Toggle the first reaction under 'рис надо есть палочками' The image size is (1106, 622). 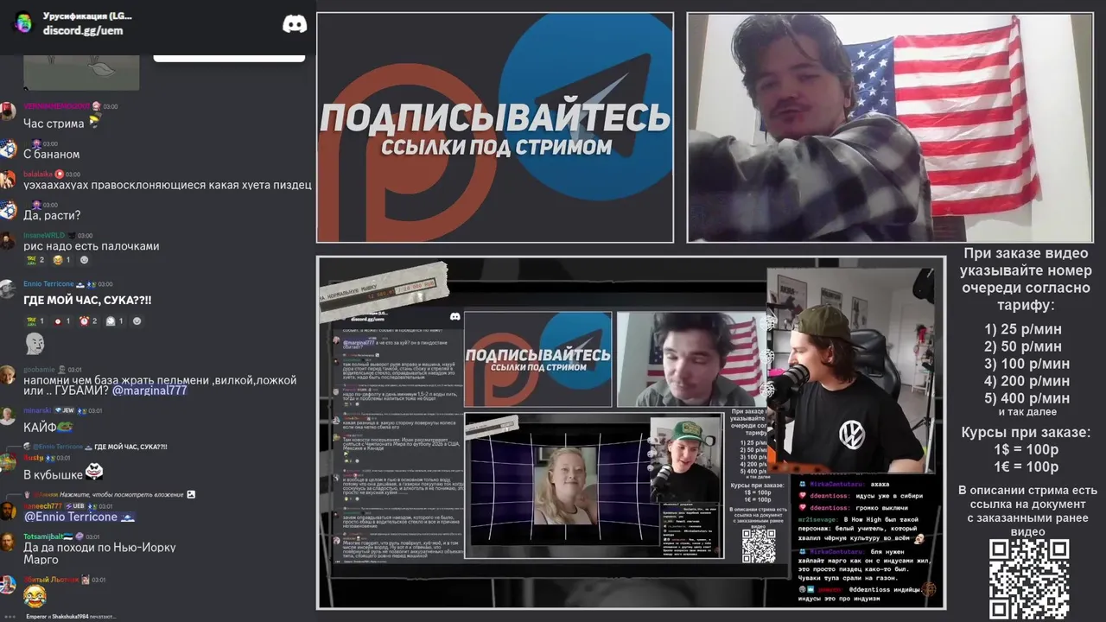(x=35, y=260)
